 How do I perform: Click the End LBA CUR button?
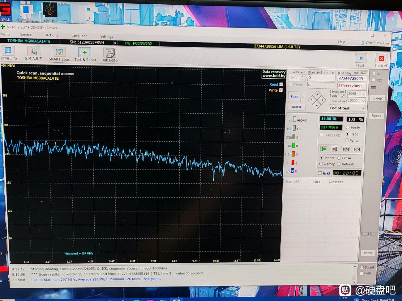click(356, 73)
